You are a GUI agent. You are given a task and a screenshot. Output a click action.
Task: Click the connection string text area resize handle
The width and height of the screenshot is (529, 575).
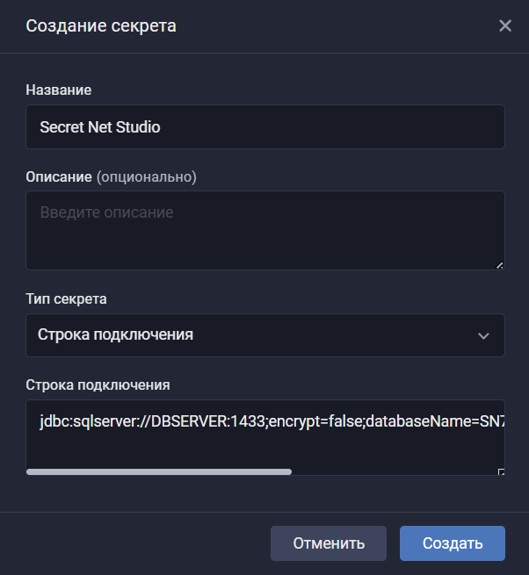click(x=501, y=471)
